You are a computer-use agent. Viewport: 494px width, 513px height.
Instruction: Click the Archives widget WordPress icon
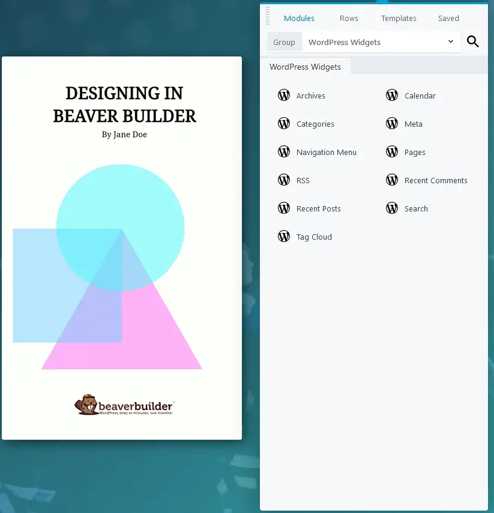pos(284,96)
